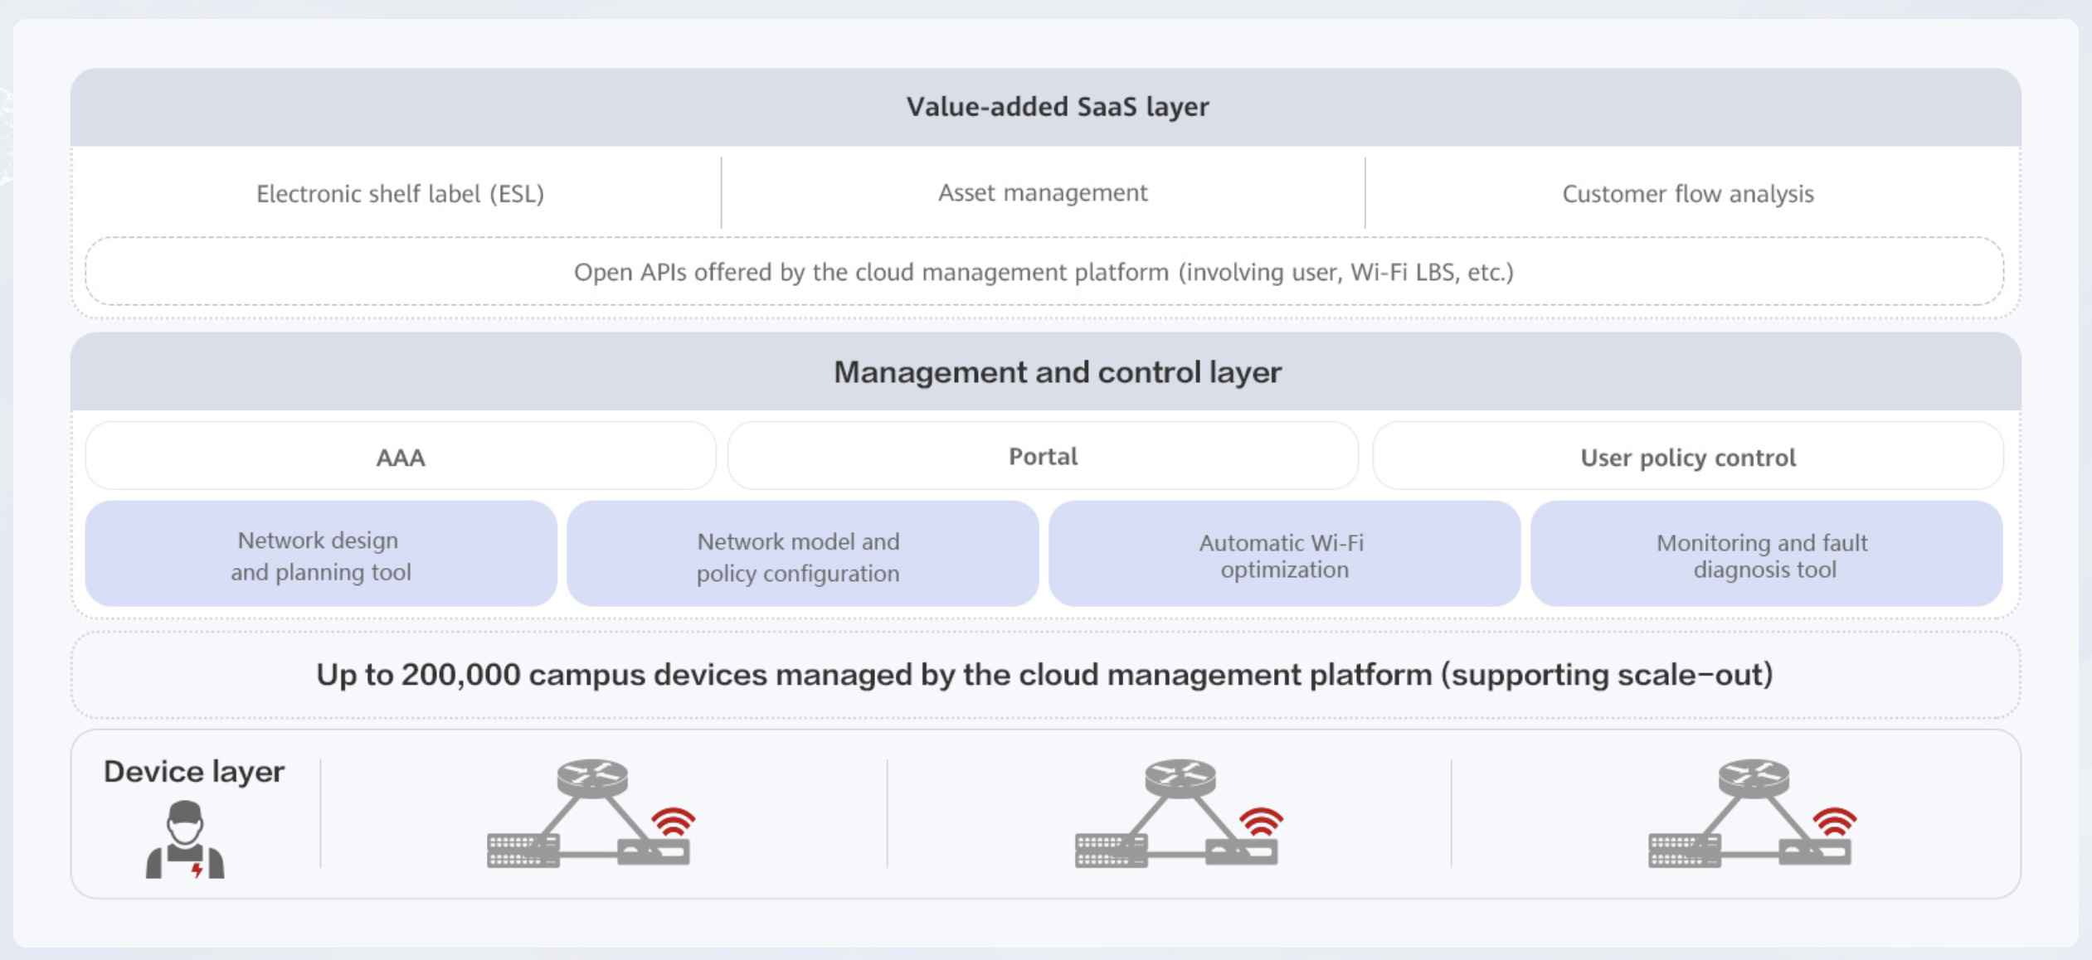Select Automatic Wi-Fi optimization block
Image resolution: width=2092 pixels, height=960 pixels.
coord(1283,555)
